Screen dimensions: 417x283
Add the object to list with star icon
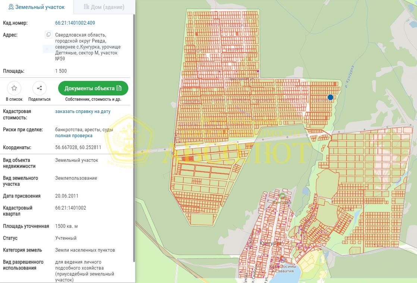click(15, 88)
